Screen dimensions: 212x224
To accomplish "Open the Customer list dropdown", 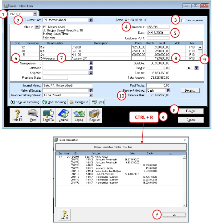I will coord(91,20).
